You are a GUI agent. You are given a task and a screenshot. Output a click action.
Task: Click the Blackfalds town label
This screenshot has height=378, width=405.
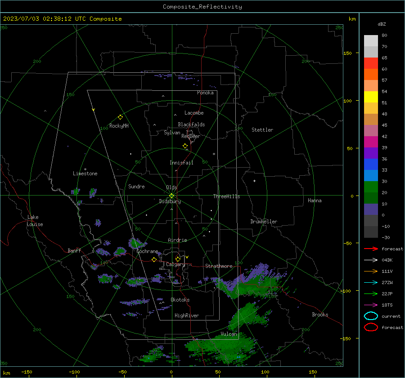coord(191,125)
